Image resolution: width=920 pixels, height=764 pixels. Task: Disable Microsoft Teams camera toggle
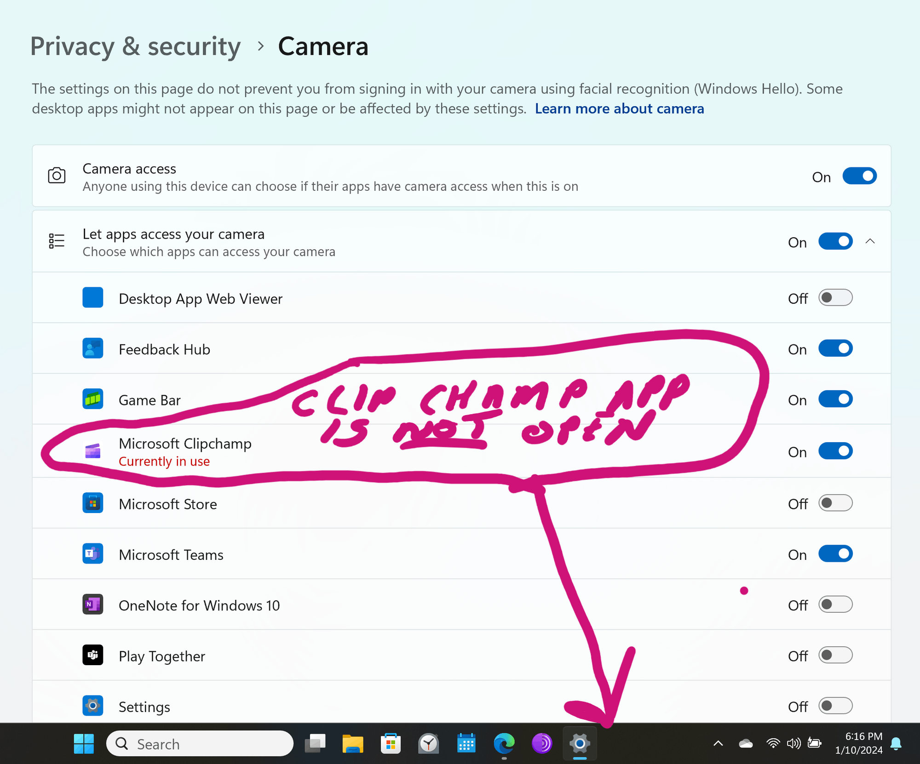coord(835,553)
